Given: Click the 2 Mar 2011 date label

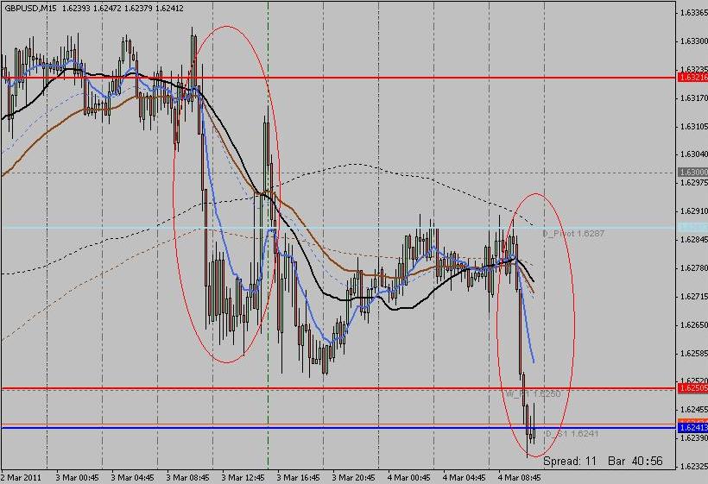Looking at the screenshot, I should click(x=21, y=477).
